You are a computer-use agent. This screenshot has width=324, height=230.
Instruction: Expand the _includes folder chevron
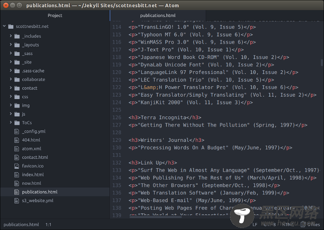[11, 36]
